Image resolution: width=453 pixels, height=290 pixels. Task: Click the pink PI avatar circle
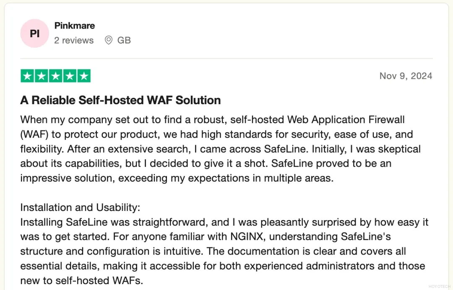click(x=35, y=33)
